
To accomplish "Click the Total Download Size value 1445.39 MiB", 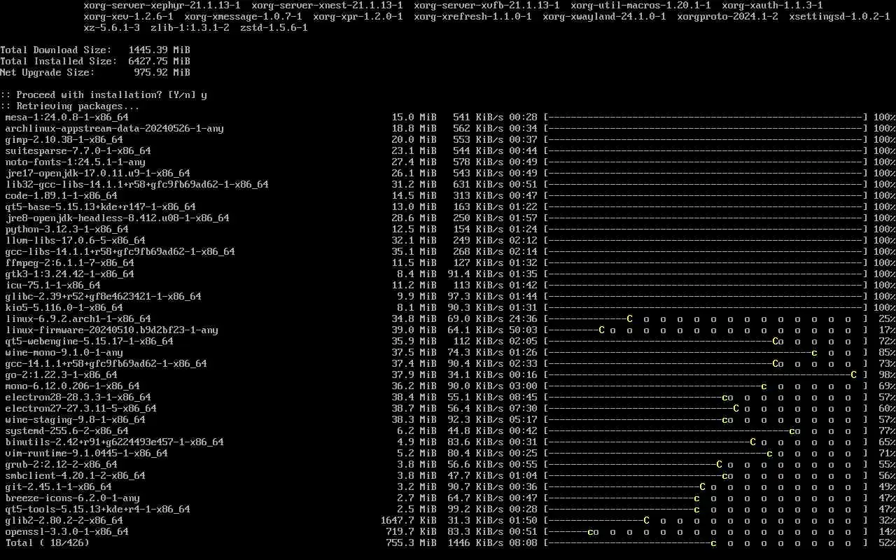I will click(x=159, y=50).
